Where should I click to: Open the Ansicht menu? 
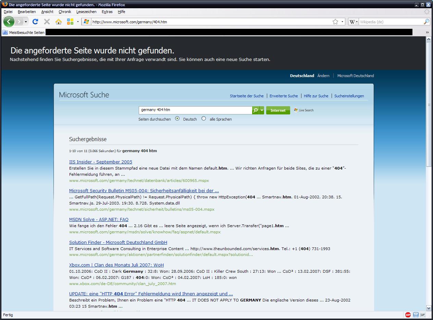tap(47, 12)
